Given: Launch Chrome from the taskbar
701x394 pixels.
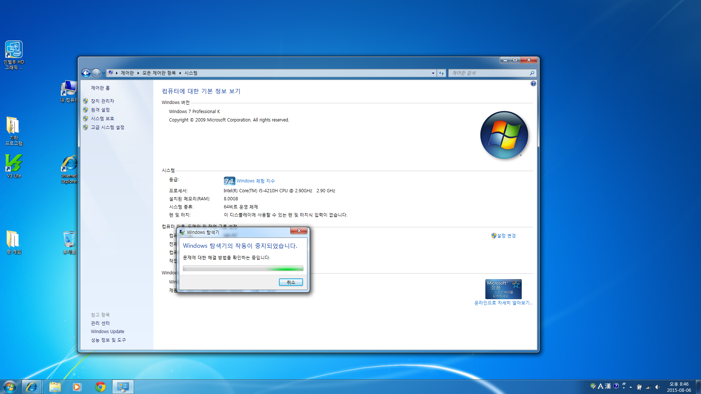Looking at the screenshot, I should 100,387.
